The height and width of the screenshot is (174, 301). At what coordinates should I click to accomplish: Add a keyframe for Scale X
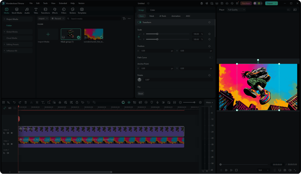210,34
